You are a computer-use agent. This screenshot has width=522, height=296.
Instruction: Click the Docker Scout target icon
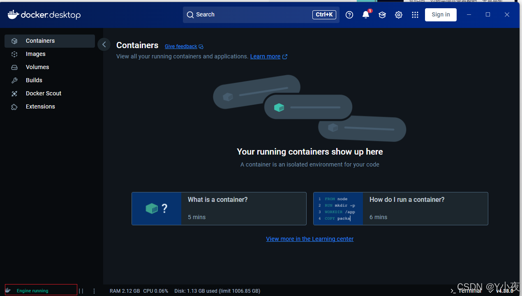point(14,93)
